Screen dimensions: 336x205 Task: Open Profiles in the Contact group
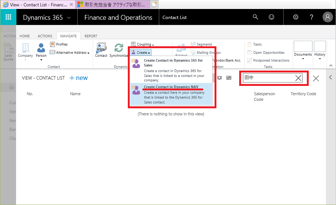click(59, 44)
